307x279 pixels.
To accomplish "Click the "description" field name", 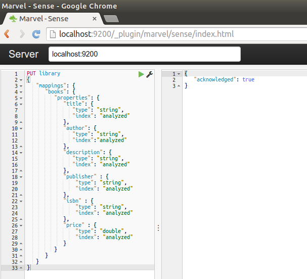I will click(x=83, y=153).
